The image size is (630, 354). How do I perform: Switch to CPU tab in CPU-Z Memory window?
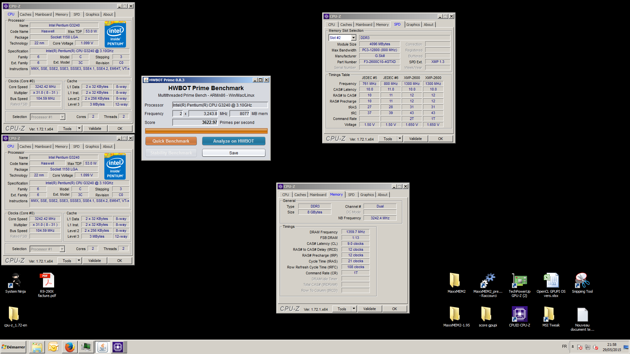[285, 195]
